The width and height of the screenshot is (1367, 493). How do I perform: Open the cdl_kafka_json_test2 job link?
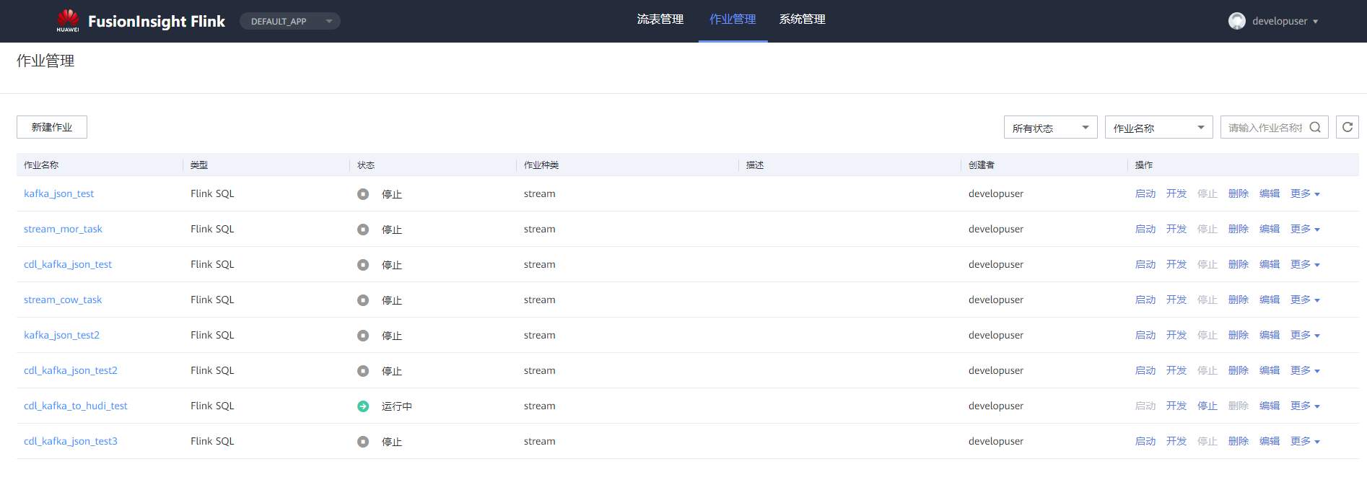[x=71, y=370]
